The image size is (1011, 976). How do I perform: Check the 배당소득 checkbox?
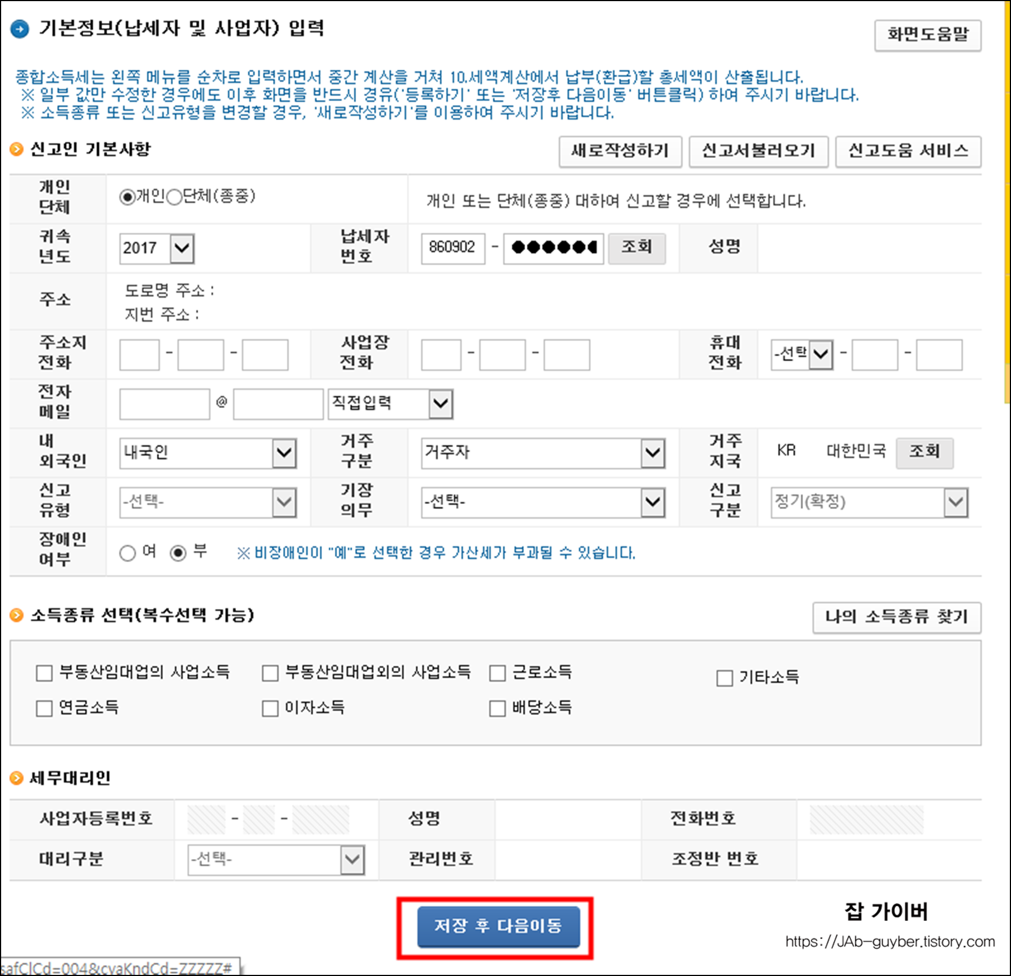pyautogui.click(x=497, y=708)
